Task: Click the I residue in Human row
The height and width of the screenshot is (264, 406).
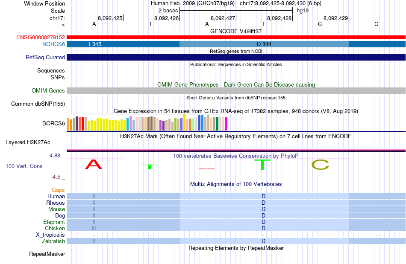Action: 94,196
